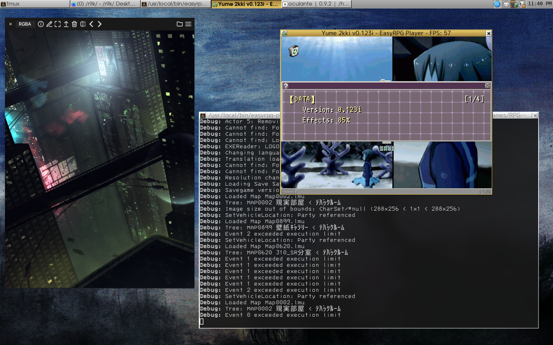
Task: Switch to the /r9k/ browser taskbar window
Action: 105,4
